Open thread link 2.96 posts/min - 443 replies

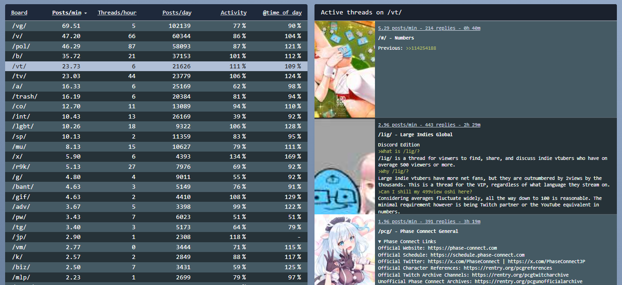[429, 125]
